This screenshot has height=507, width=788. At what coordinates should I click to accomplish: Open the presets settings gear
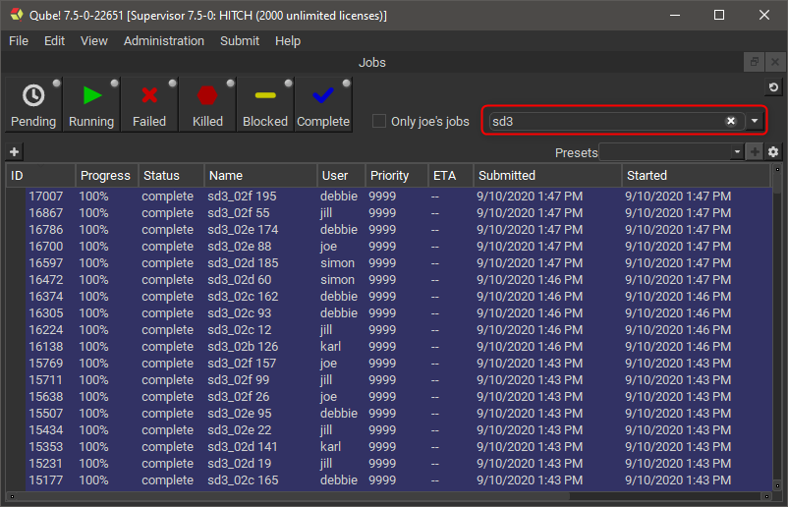click(x=773, y=152)
